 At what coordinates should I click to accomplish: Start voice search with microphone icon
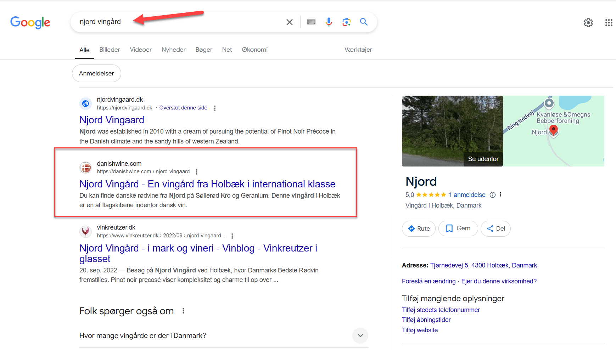pos(329,22)
